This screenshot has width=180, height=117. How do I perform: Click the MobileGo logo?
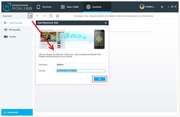pos(17,7)
